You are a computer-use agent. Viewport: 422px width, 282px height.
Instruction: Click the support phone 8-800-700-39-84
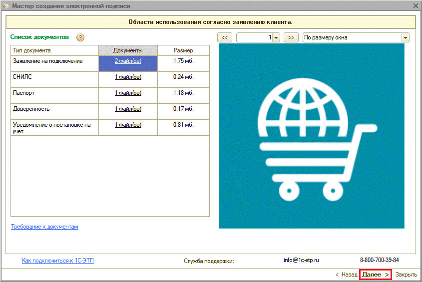click(x=380, y=260)
